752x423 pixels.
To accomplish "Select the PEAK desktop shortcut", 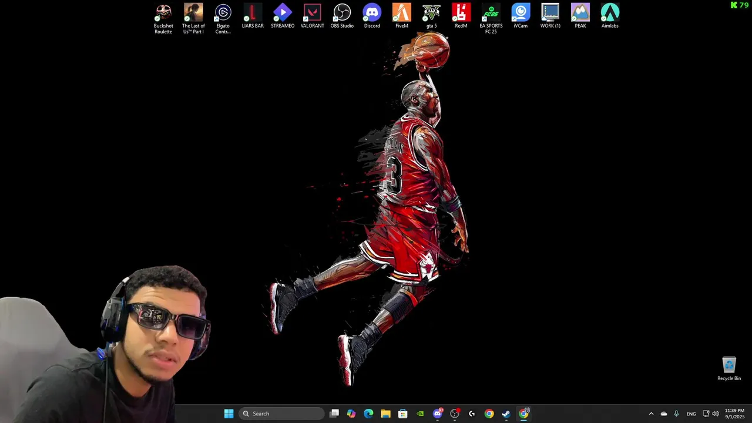I will tap(580, 16).
